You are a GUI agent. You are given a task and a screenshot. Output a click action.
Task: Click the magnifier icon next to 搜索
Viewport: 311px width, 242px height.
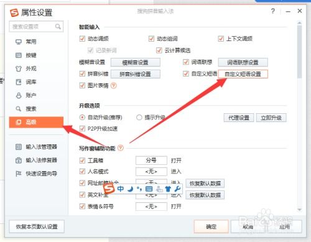[x=19, y=109]
